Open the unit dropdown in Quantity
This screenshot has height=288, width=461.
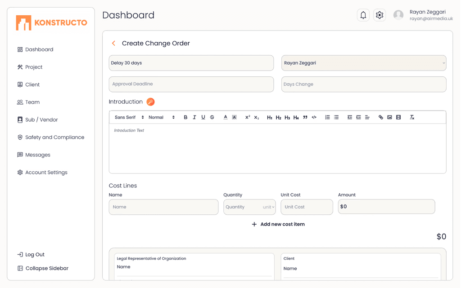(269, 207)
